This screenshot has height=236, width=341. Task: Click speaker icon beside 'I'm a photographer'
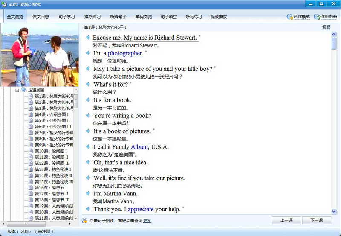click(x=88, y=53)
